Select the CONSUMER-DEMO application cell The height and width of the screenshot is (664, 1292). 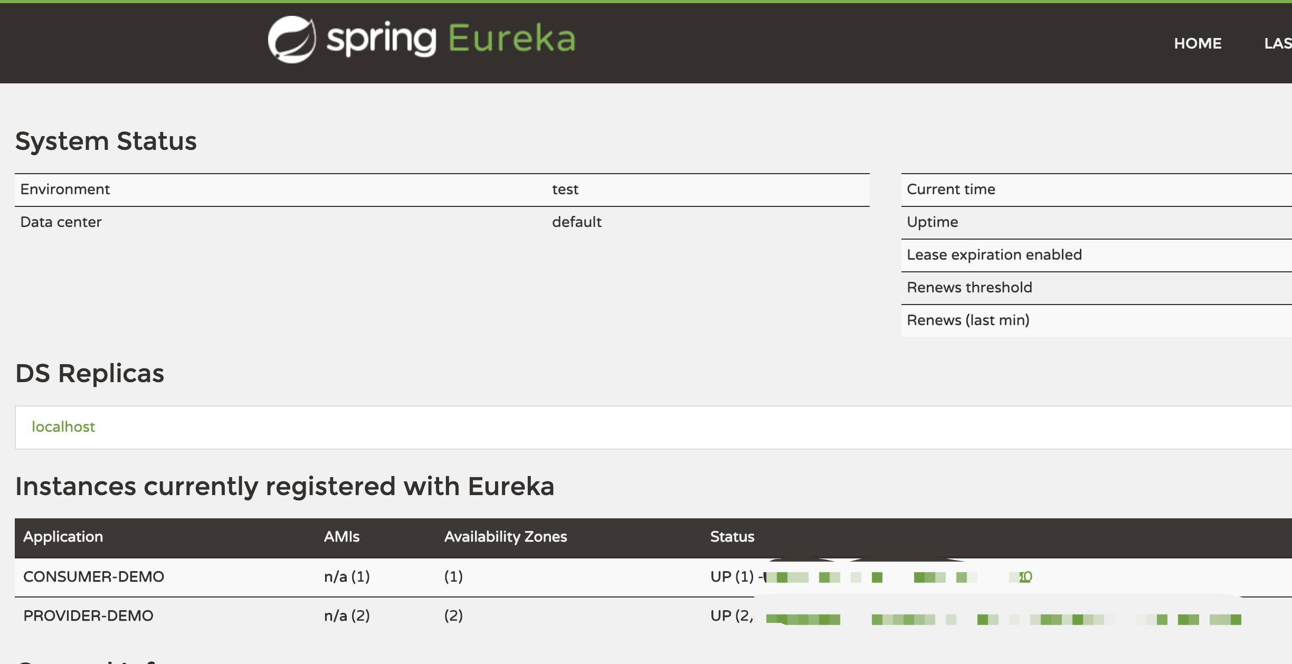click(x=93, y=576)
